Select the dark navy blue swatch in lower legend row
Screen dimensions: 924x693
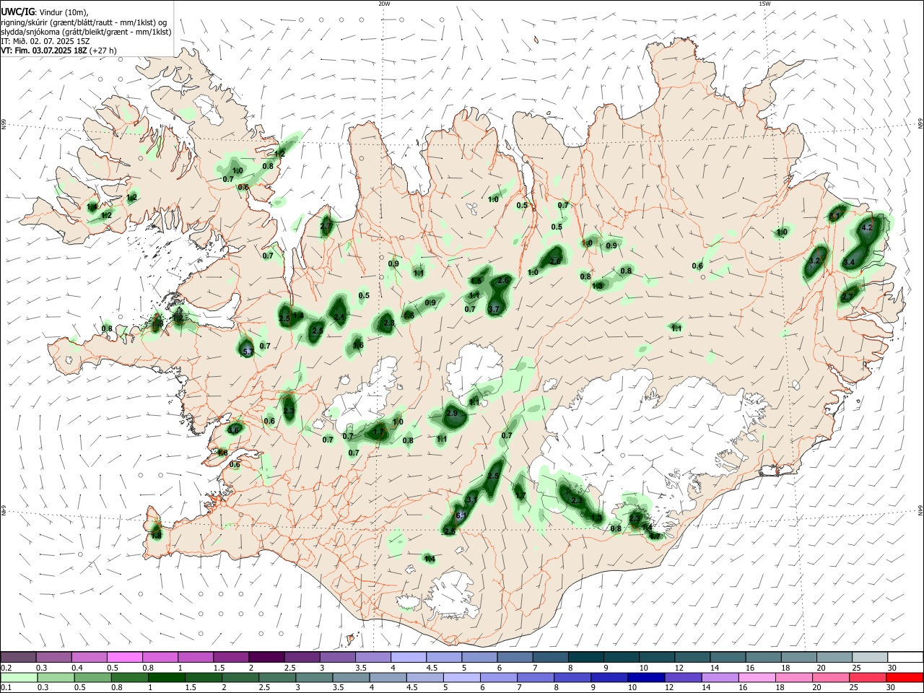coord(645,677)
